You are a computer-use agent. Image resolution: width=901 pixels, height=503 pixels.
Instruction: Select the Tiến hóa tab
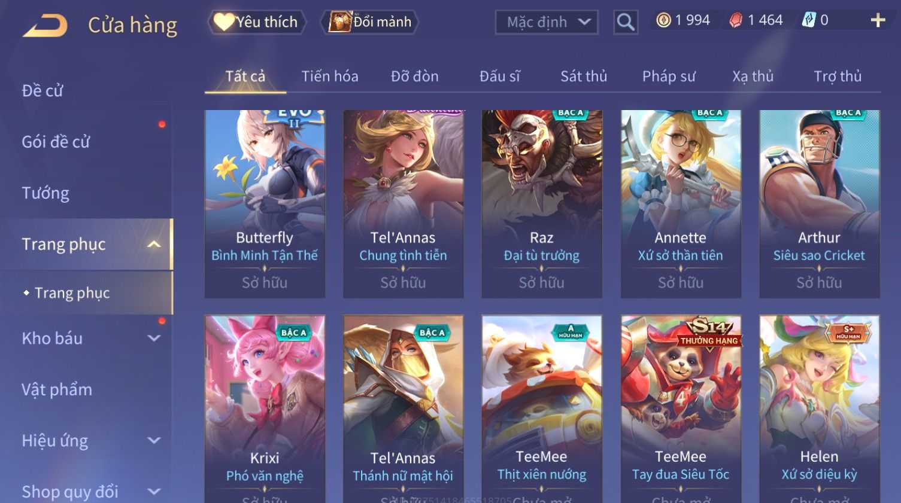pyautogui.click(x=330, y=77)
